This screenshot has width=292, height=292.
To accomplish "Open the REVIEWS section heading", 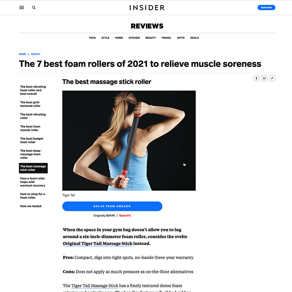I will tap(147, 26).
